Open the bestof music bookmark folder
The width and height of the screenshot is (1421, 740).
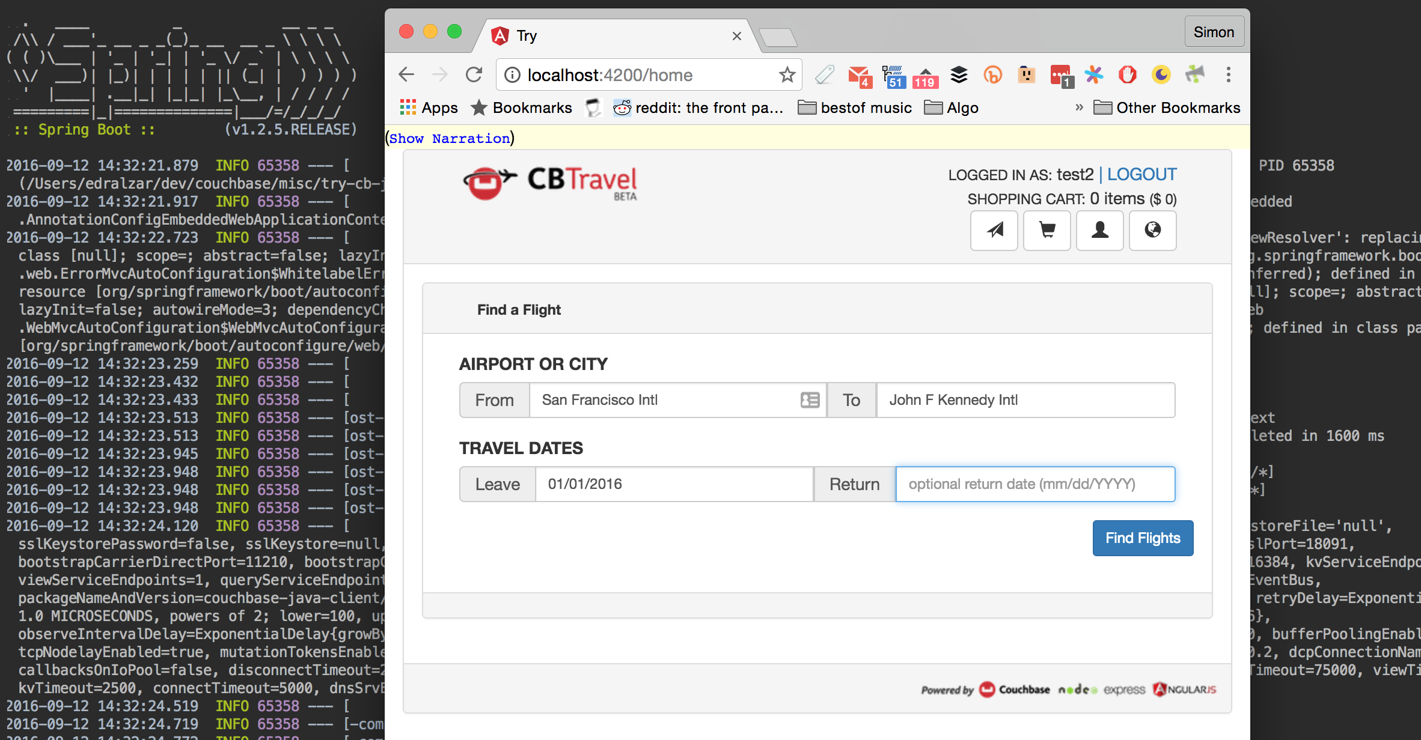pos(855,108)
